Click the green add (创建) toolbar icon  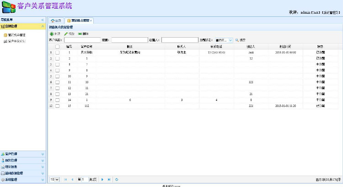coord(52,34)
